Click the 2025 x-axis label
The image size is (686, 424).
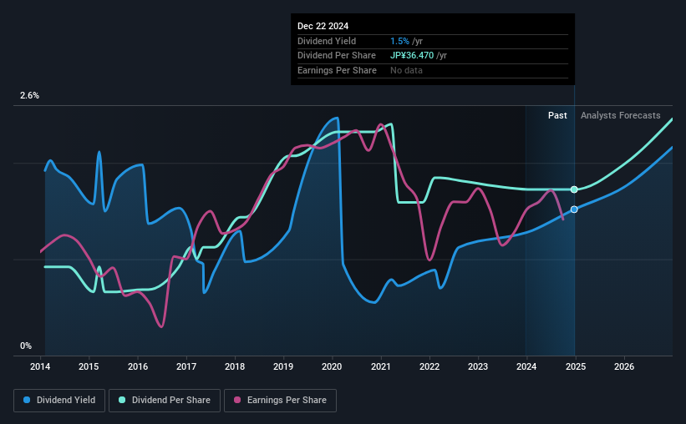tap(576, 366)
